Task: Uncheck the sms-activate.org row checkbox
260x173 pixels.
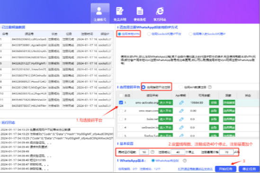Action: [x=121, y=103]
